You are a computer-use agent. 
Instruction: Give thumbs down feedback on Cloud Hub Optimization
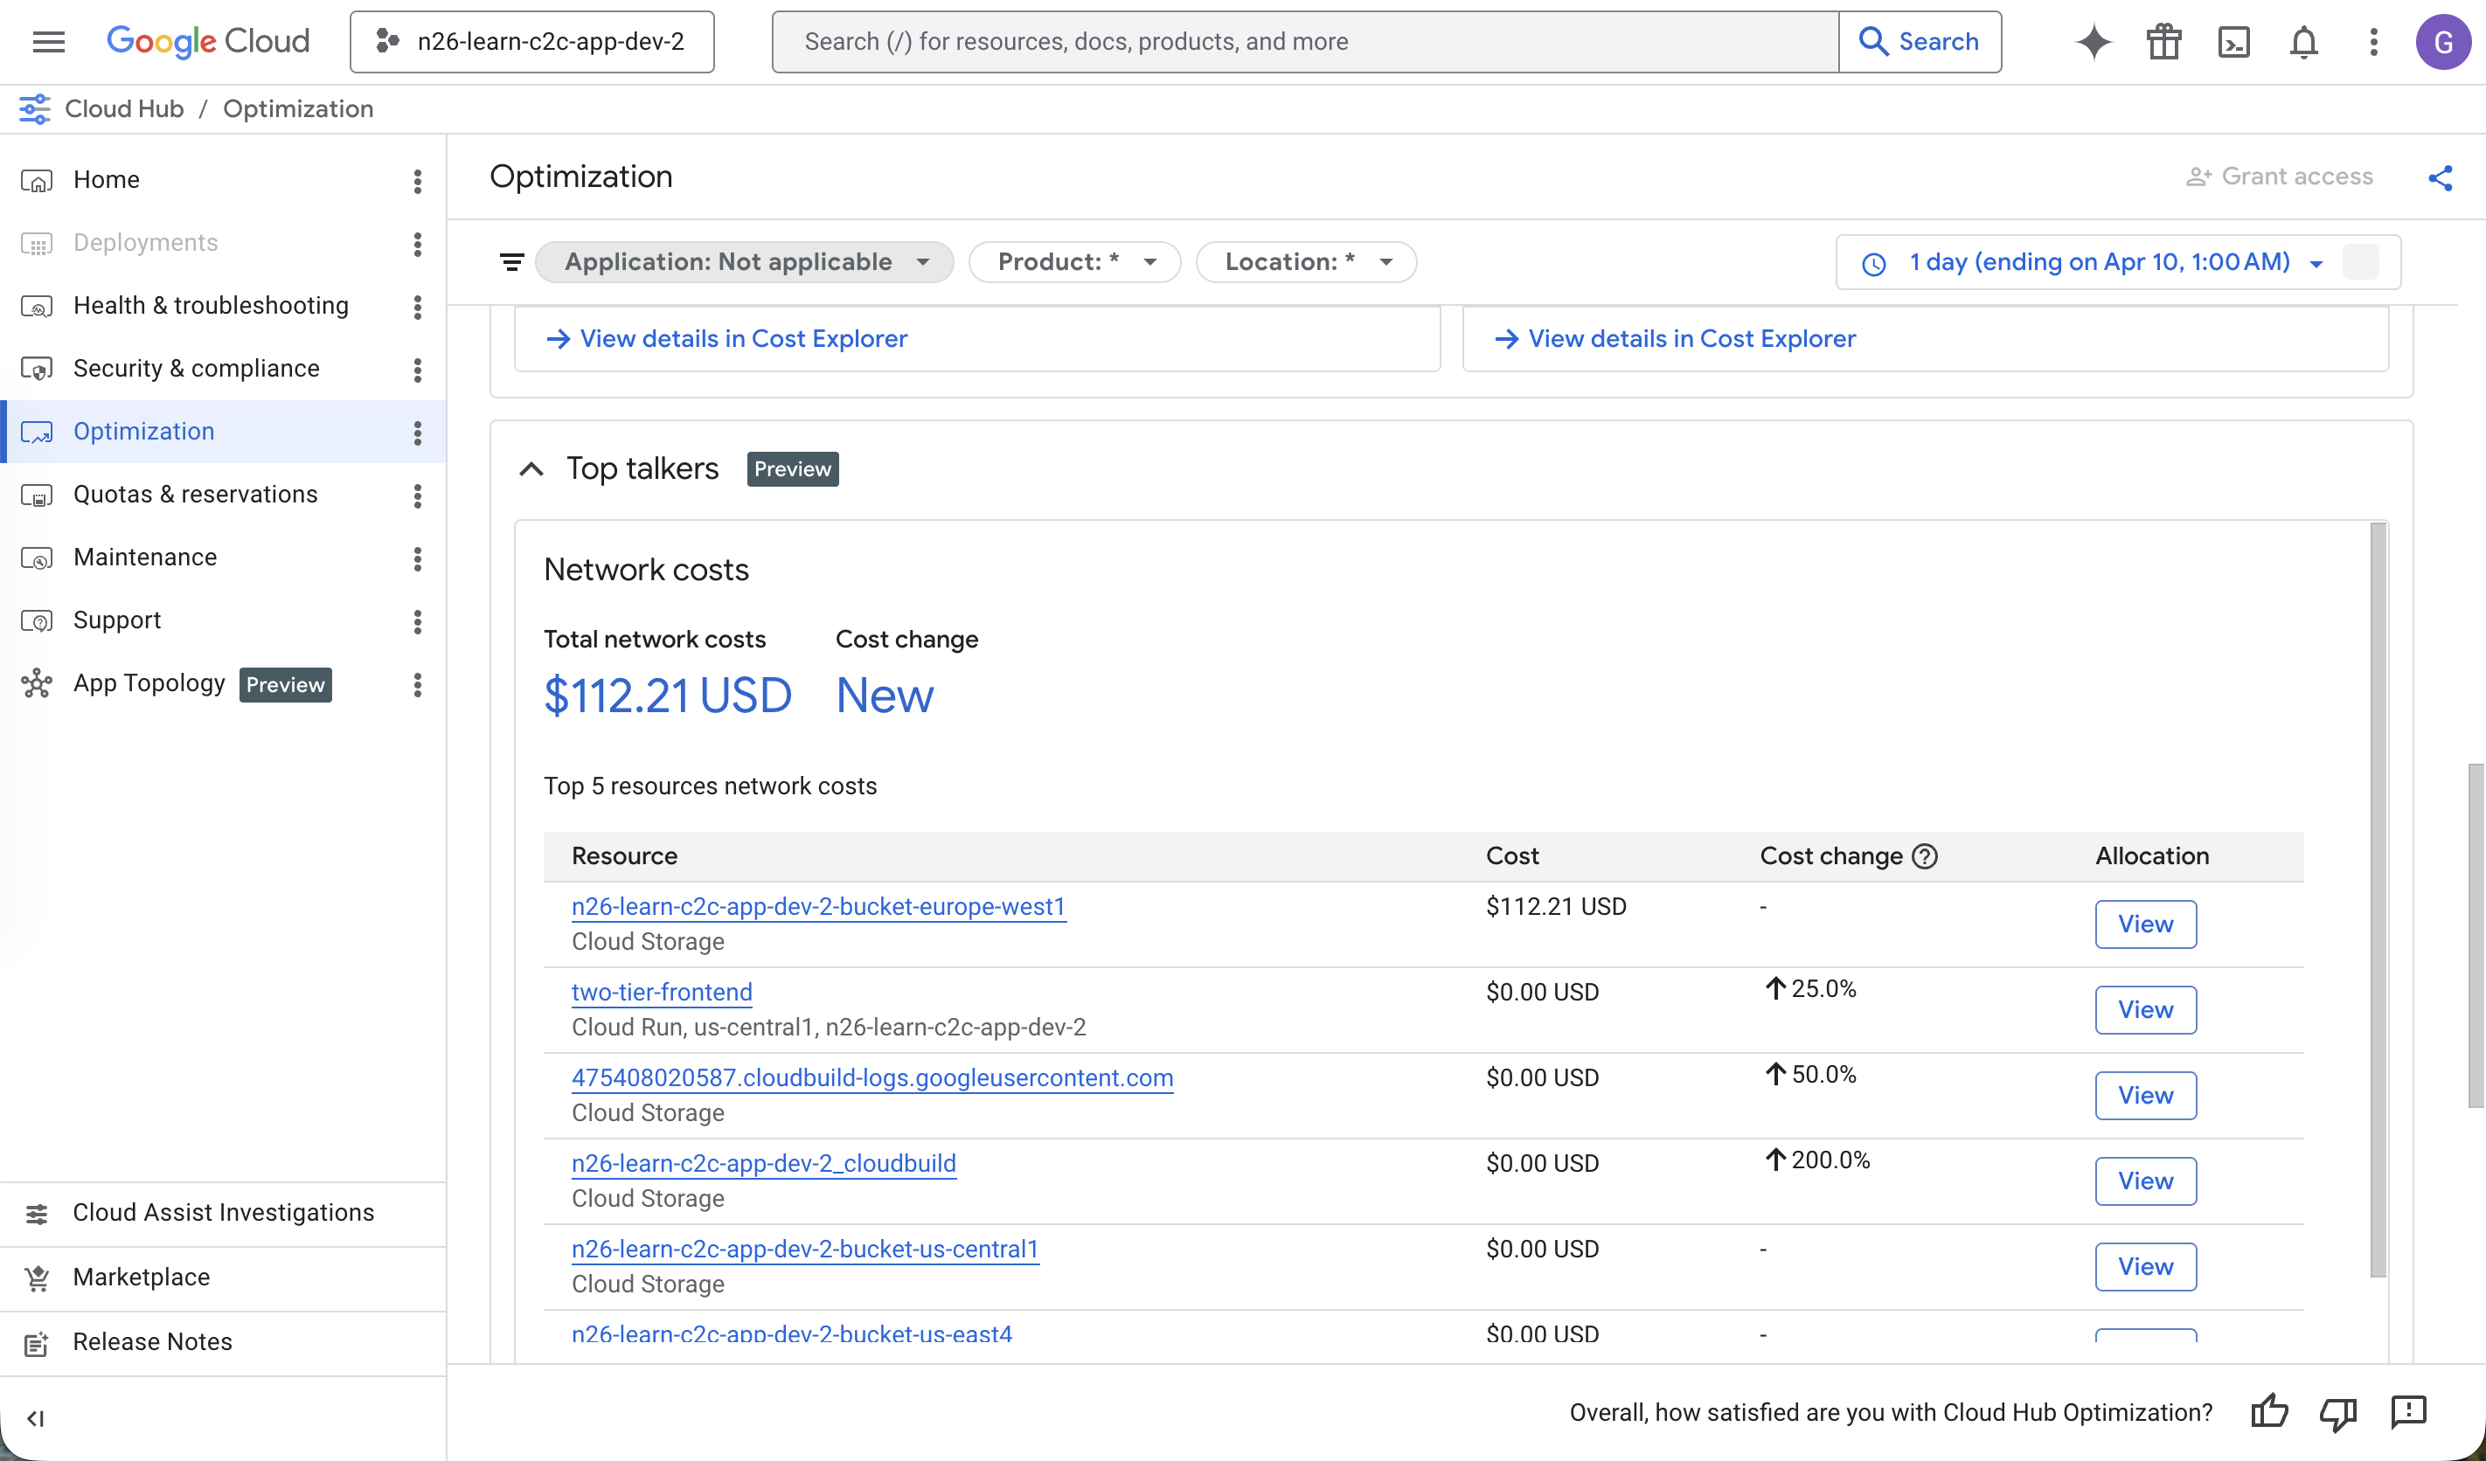pyautogui.click(x=2339, y=1412)
